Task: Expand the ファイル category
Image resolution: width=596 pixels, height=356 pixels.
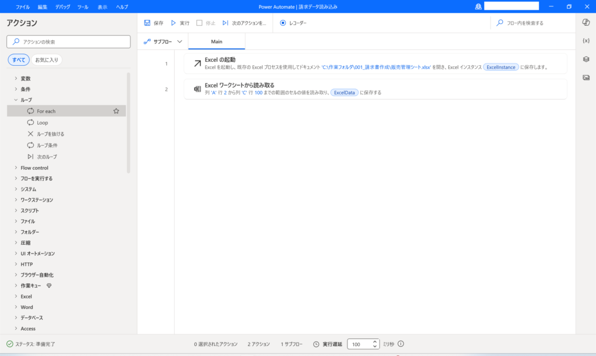Action: click(x=16, y=221)
